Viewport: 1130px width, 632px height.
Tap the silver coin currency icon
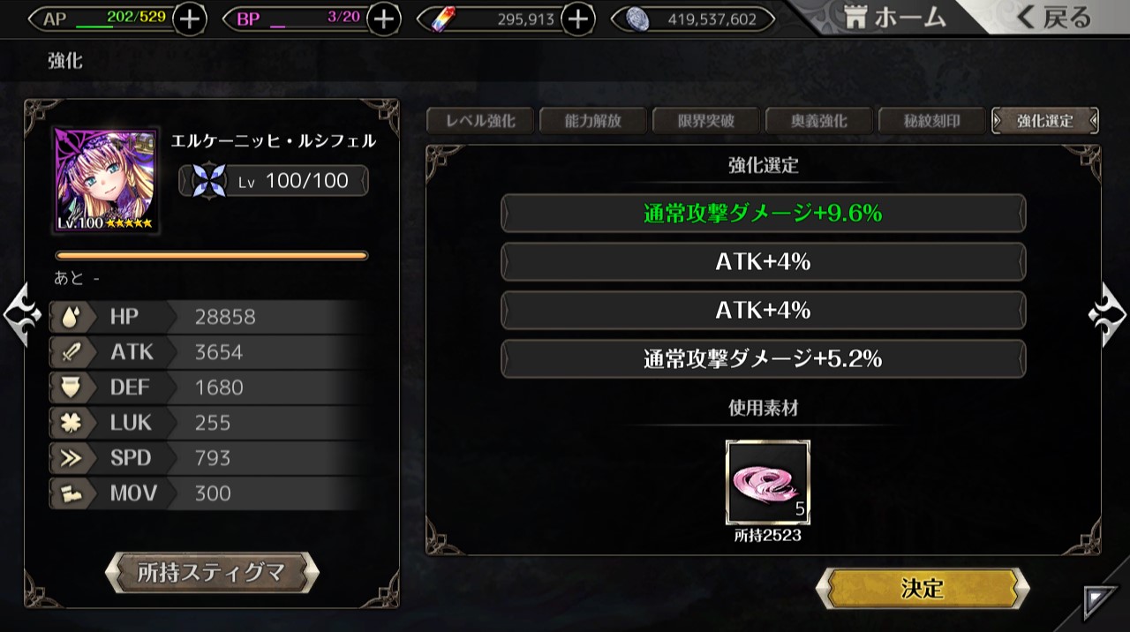tap(639, 19)
